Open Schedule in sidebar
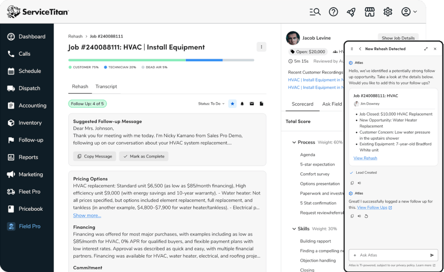The width and height of the screenshot is (444, 272). [x=24, y=71]
